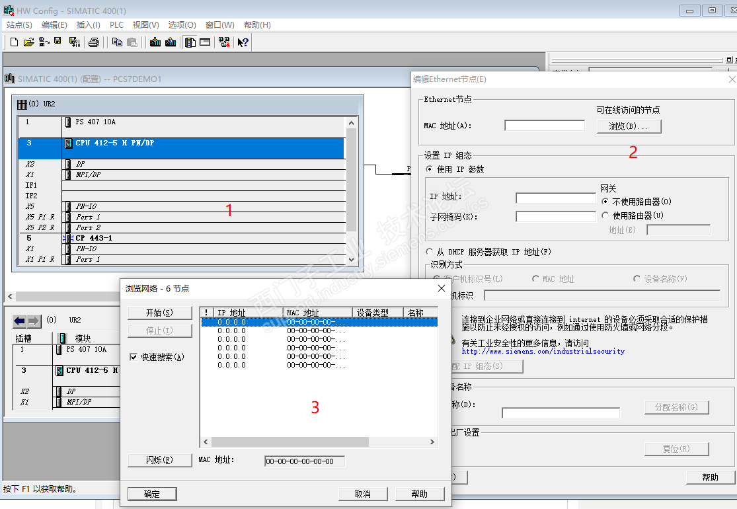This screenshot has width=737, height=509.
Task: Create a new station with the New icon
Action: click(14, 42)
